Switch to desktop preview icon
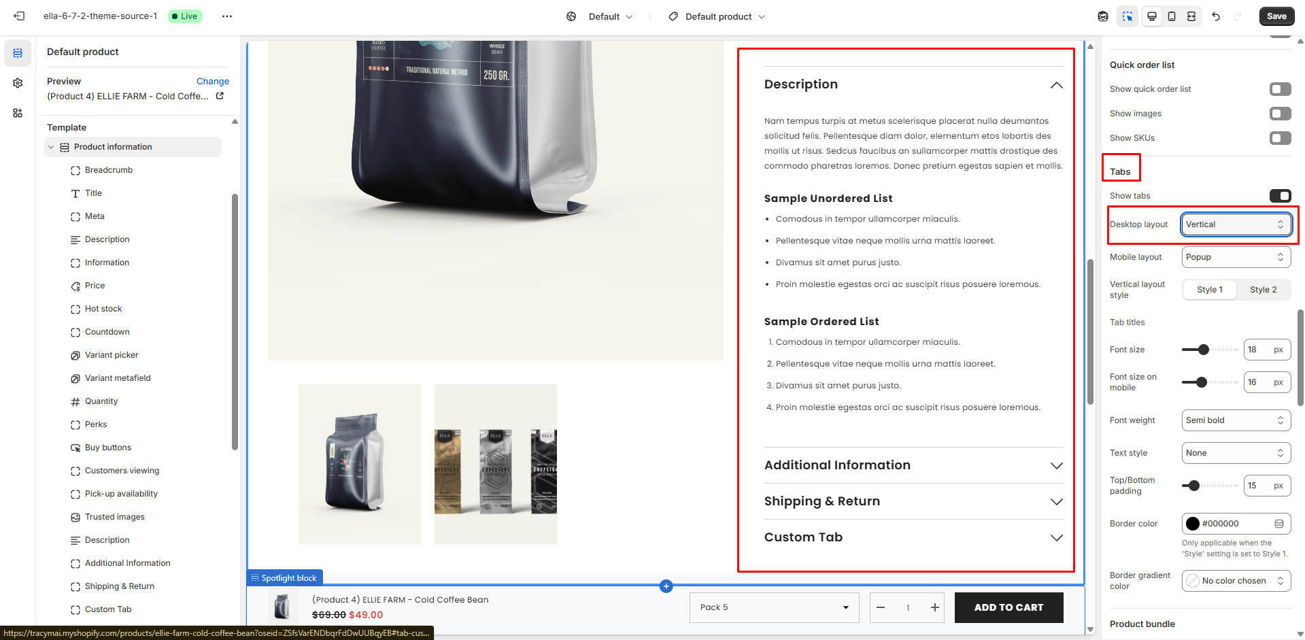1305x640 pixels. pos(1152,16)
